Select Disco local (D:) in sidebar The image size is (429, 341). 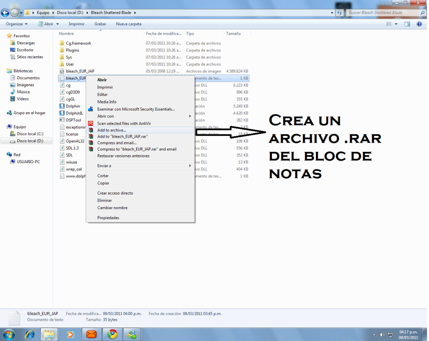(30, 141)
